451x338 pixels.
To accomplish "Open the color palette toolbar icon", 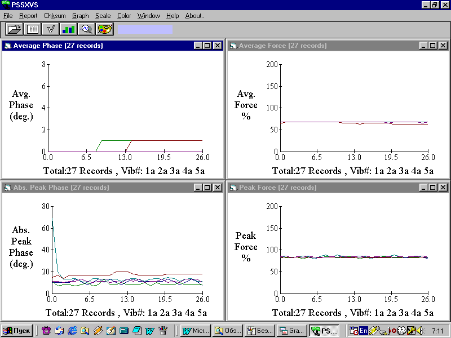I will tap(105, 29).
